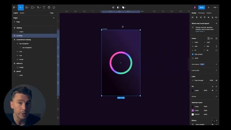Select the Pen tool
This screenshot has width=231, height=130.
click(x=39, y=8)
